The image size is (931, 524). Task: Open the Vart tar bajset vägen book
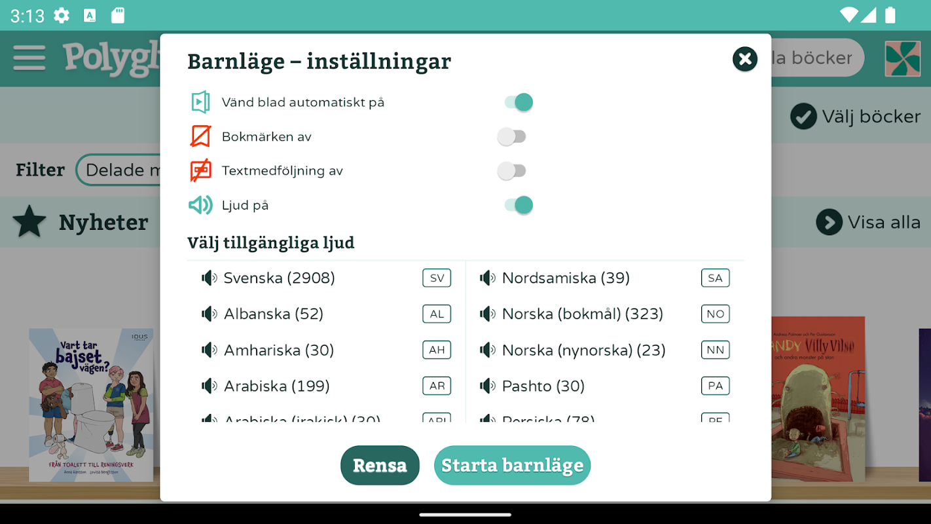[91, 405]
